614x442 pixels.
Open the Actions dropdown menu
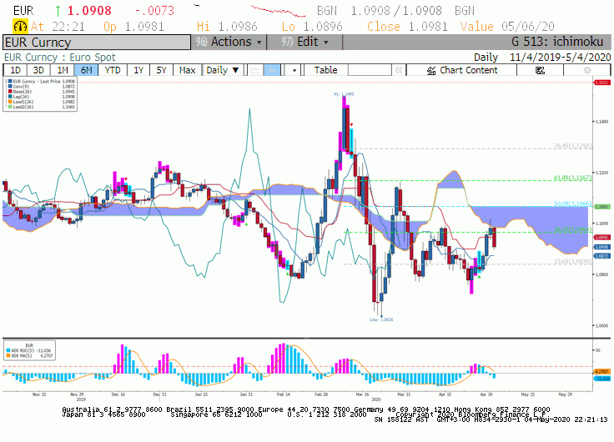(x=229, y=42)
